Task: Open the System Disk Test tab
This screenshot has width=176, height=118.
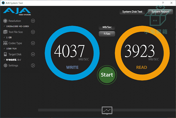Action: (x=132, y=12)
